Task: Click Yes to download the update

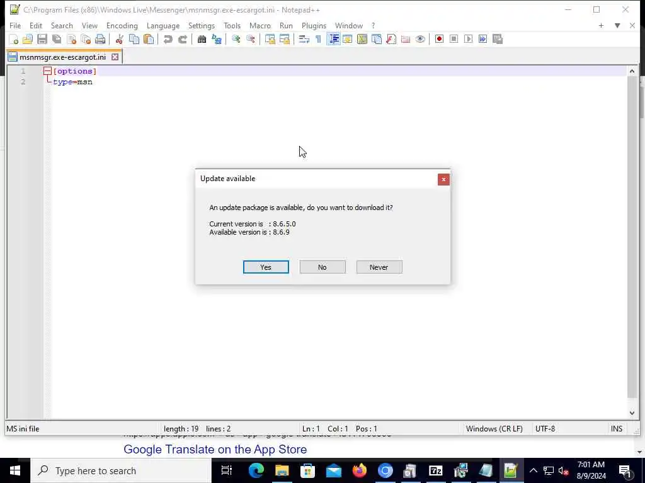Action: (266, 267)
